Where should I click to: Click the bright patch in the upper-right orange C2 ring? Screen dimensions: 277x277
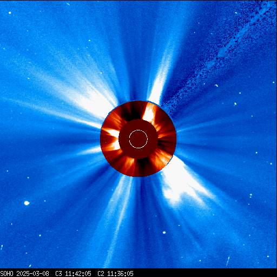point(149,114)
